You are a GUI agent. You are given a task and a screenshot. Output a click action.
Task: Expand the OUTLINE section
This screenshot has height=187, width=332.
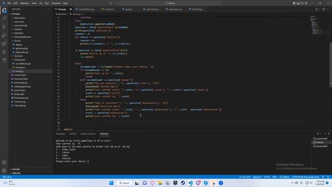pos(16,169)
